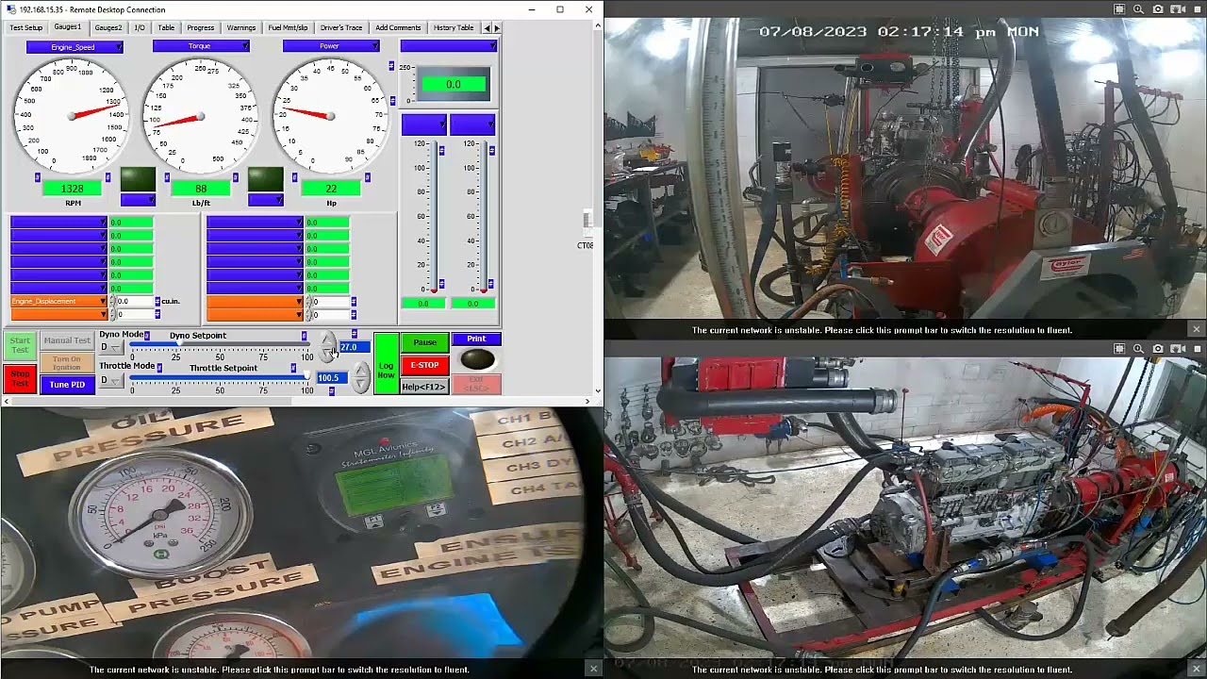This screenshot has height=679, width=1207.
Task: Click the Engine_Displacement cu.in. value field
Action: pos(135,302)
